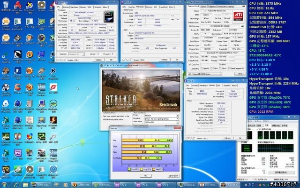This screenshot has height=188, width=300.
Task: Click OK in the CPU-Z Mainboard window
Action: coord(177,60)
